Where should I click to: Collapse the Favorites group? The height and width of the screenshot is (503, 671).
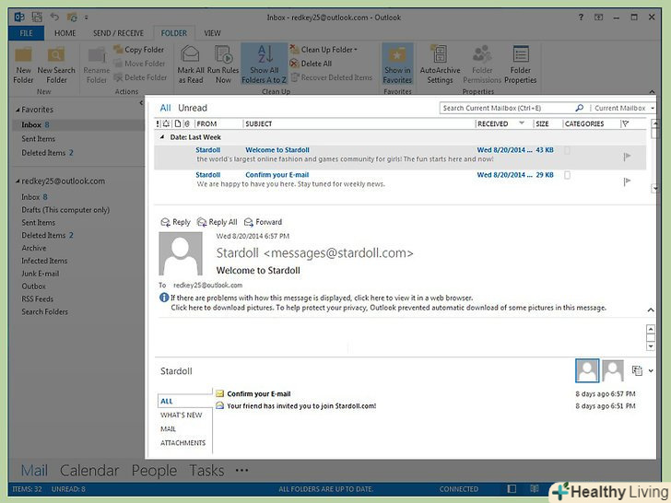coord(18,110)
